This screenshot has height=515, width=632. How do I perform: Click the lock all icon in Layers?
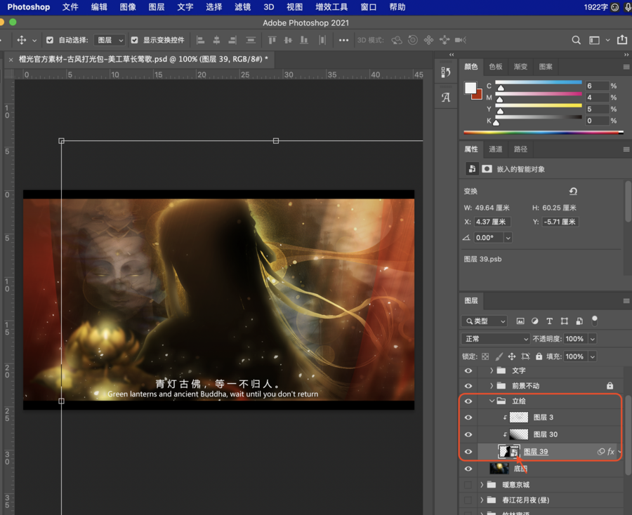539,356
